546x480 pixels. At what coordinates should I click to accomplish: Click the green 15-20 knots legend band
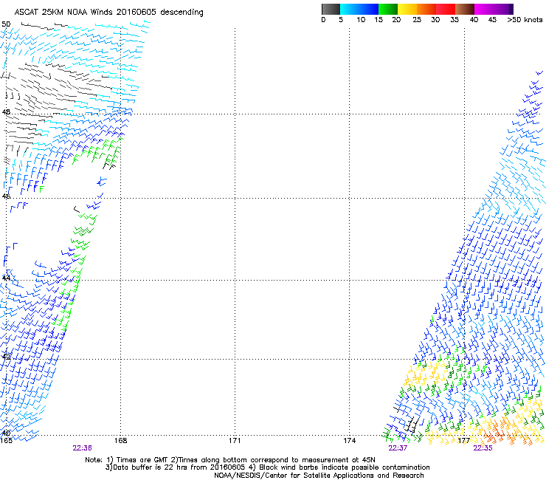(388, 9)
